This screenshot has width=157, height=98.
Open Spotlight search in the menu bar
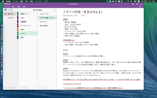150,1
